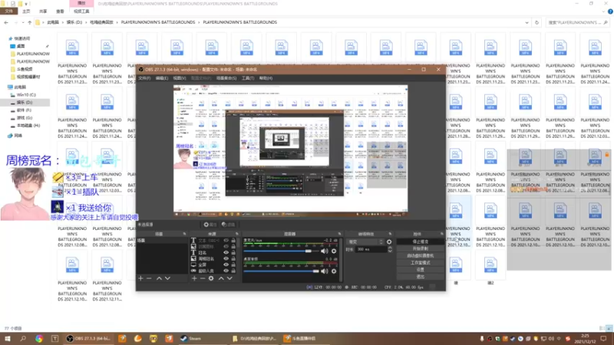Open Steam from the taskbar
This screenshot has height=345, width=614.
coord(191,338)
